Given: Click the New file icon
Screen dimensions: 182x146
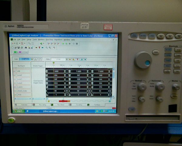Looking at the screenshot, I should 13,47.
